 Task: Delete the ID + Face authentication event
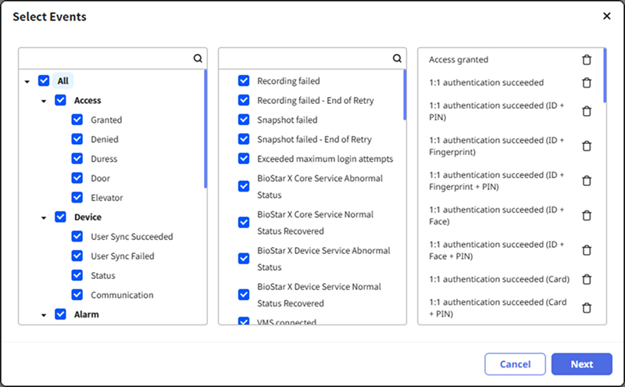point(587,216)
